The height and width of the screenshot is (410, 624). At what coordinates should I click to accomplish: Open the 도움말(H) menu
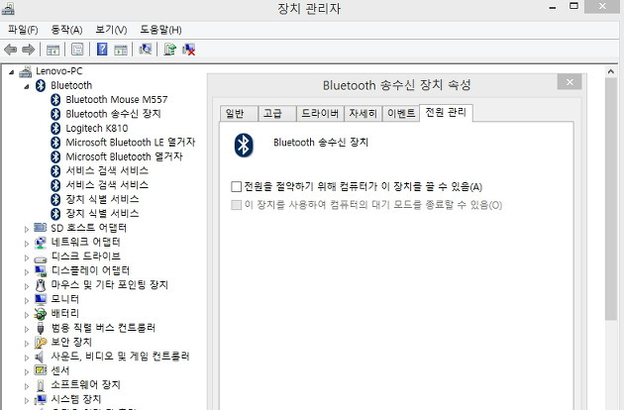tap(160, 30)
